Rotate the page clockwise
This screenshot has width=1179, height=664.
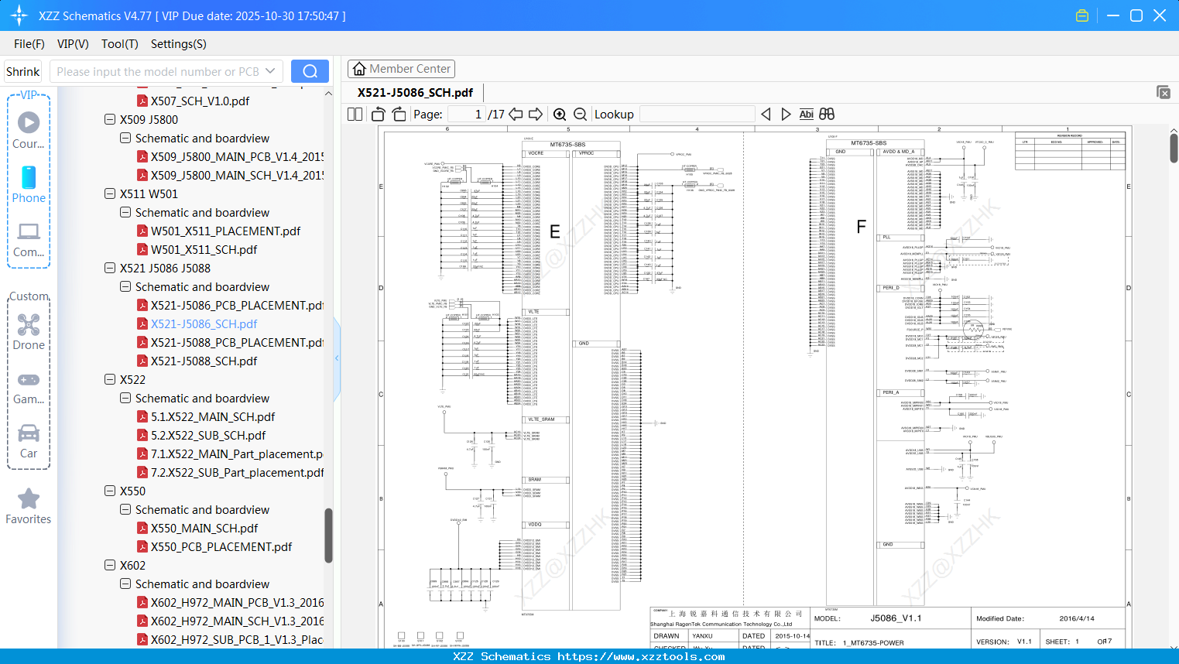(399, 115)
